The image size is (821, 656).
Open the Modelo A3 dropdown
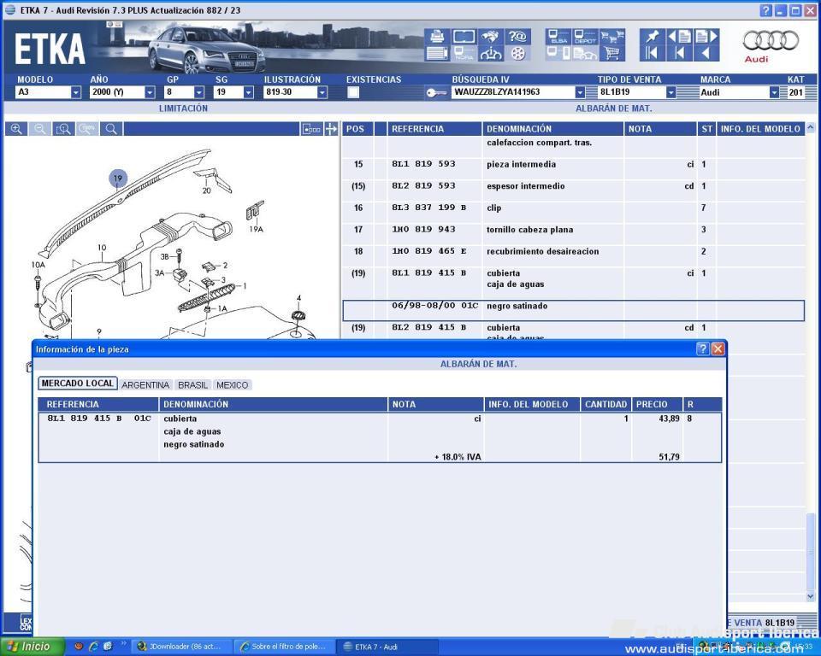tap(76, 92)
